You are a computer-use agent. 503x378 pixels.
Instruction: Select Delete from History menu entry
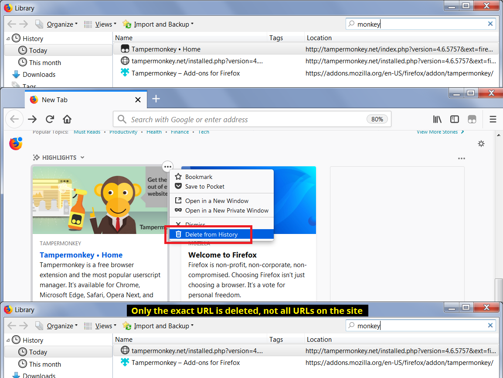pyautogui.click(x=211, y=234)
